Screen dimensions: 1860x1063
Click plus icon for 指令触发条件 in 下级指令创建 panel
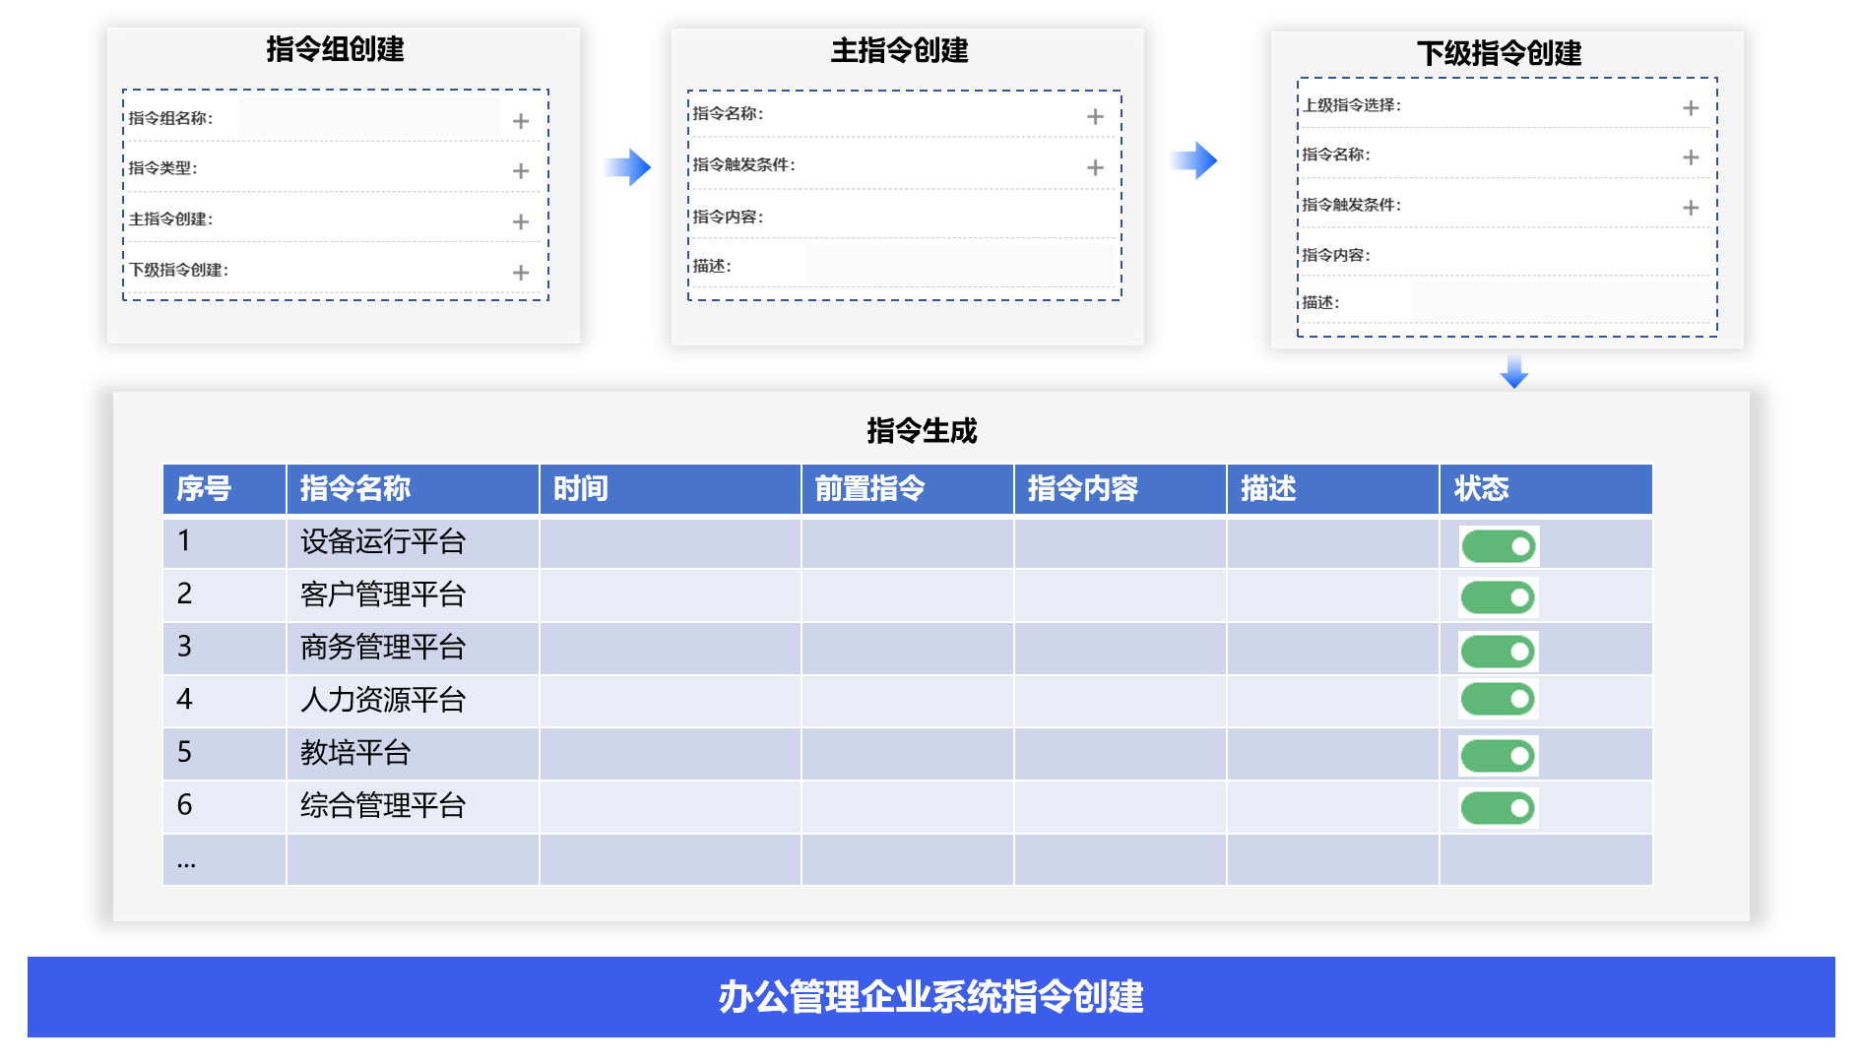coord(1691,208)
